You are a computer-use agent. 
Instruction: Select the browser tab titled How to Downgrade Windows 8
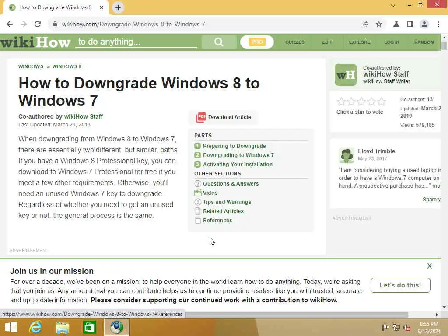click(x=56, y=7)
